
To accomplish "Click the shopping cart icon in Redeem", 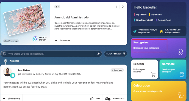I will (x=153, y=75).
